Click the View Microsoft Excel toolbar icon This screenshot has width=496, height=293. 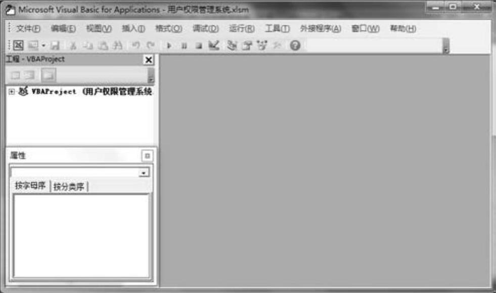(x=18, y=46)
